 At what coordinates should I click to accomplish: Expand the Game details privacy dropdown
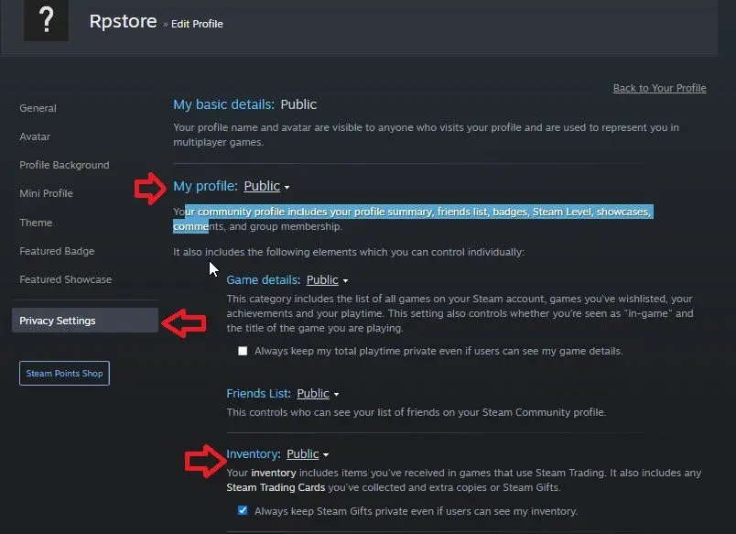tap(327, 280)
